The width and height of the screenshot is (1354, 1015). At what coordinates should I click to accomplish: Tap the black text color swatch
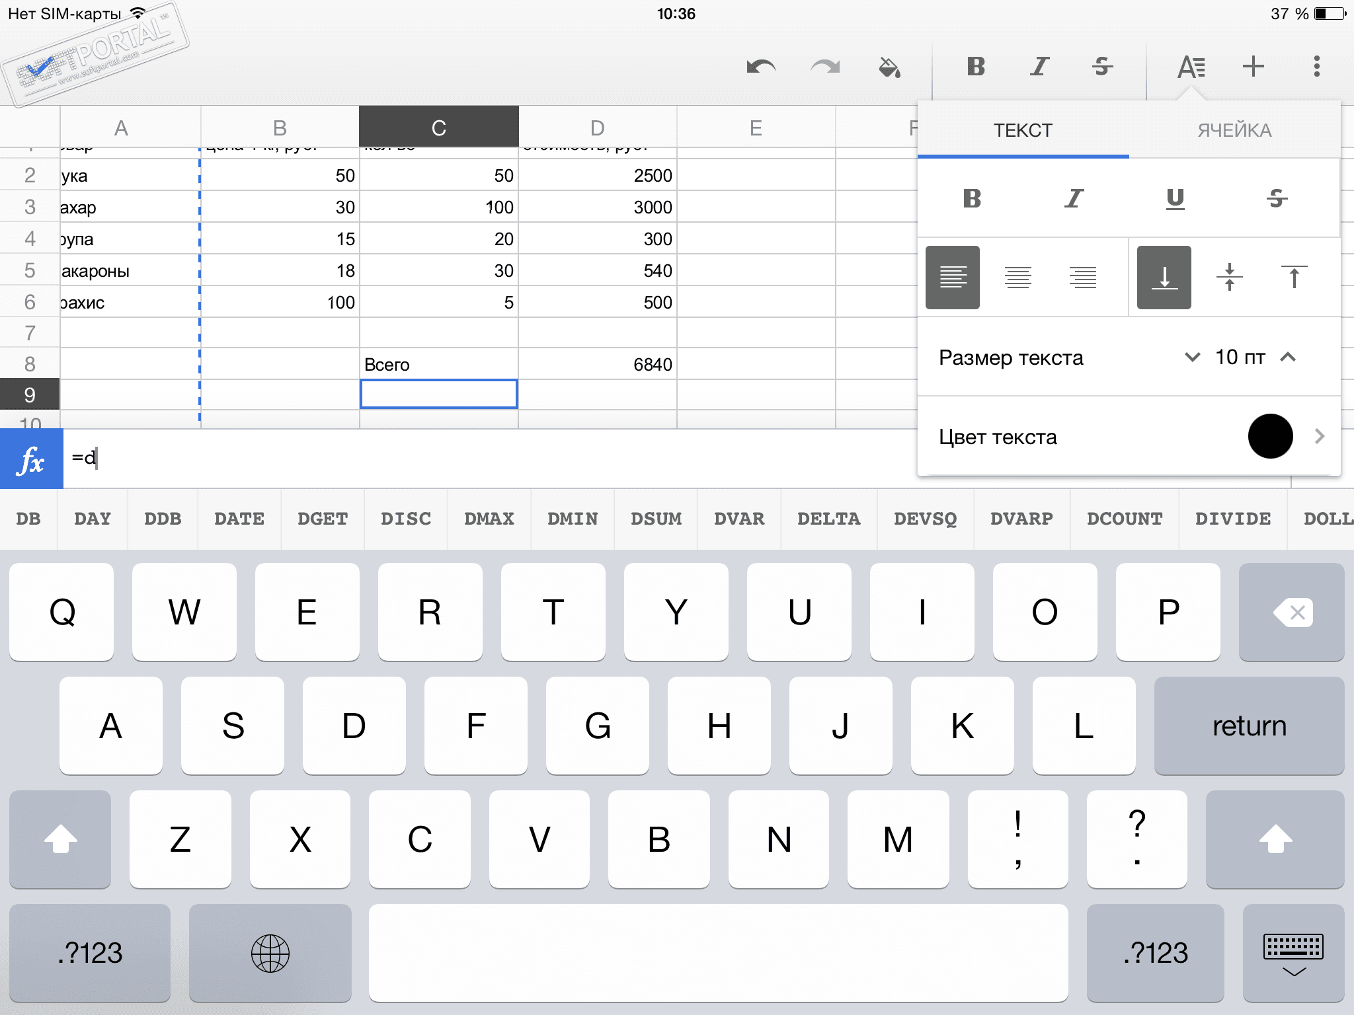click(1270, 436)
